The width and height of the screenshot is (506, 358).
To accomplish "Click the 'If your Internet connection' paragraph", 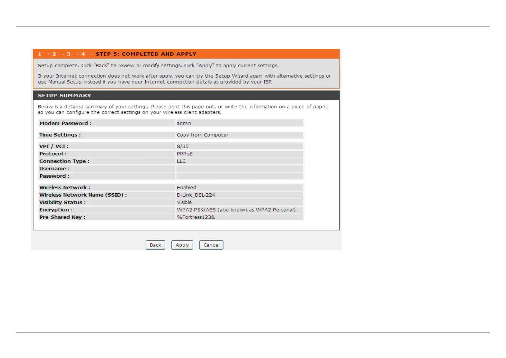I will [x=184, y=79].
